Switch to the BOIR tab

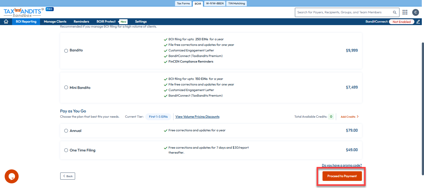pyautogui.click(x=198, y=4)
